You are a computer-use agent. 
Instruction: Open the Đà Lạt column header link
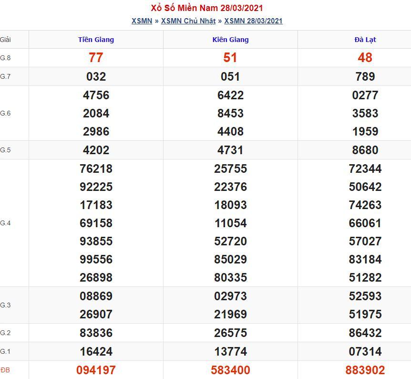pyautogui.click(x=365, y=40)
